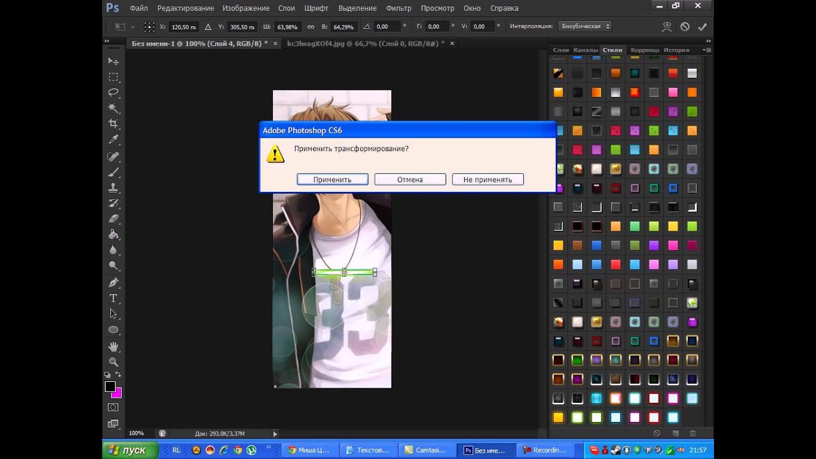816x459 pixels.
Task: Click the create new style icon
Action: (x=675, y=433)
